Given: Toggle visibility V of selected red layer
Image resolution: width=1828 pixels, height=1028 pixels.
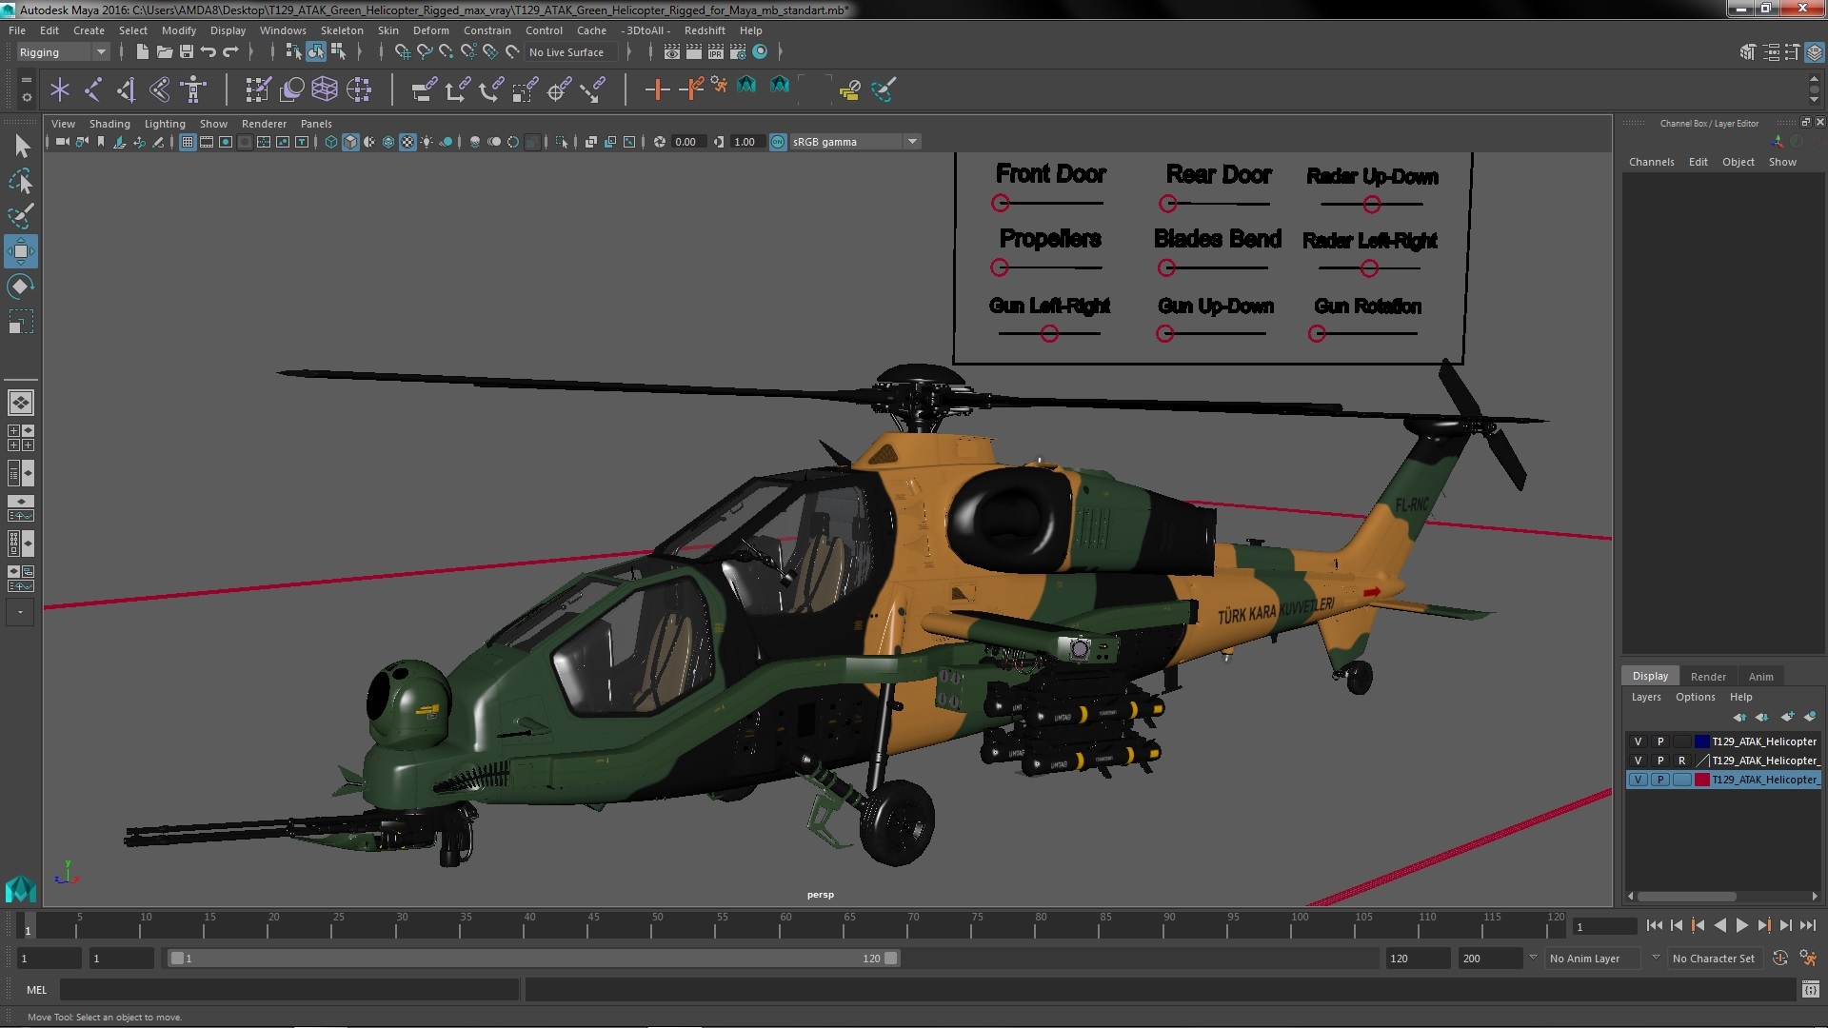Looking at the screenshot, I should click(1638, 780).
